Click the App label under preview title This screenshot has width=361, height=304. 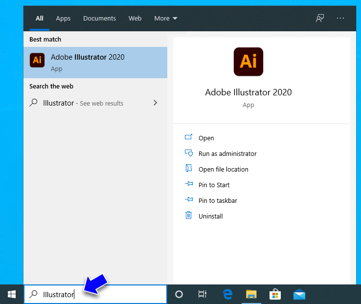tap(248, 105)
